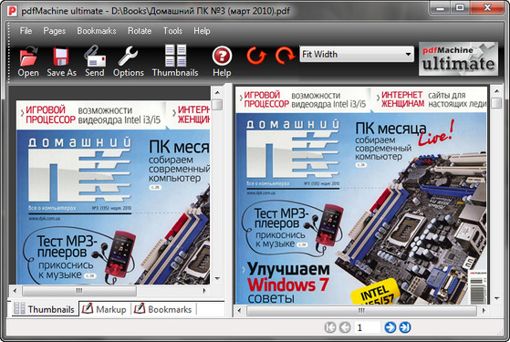The width and height of the screenshot is (510, 342).
Task: Click the document view scroll down arrow
Action: coord(496,298)
